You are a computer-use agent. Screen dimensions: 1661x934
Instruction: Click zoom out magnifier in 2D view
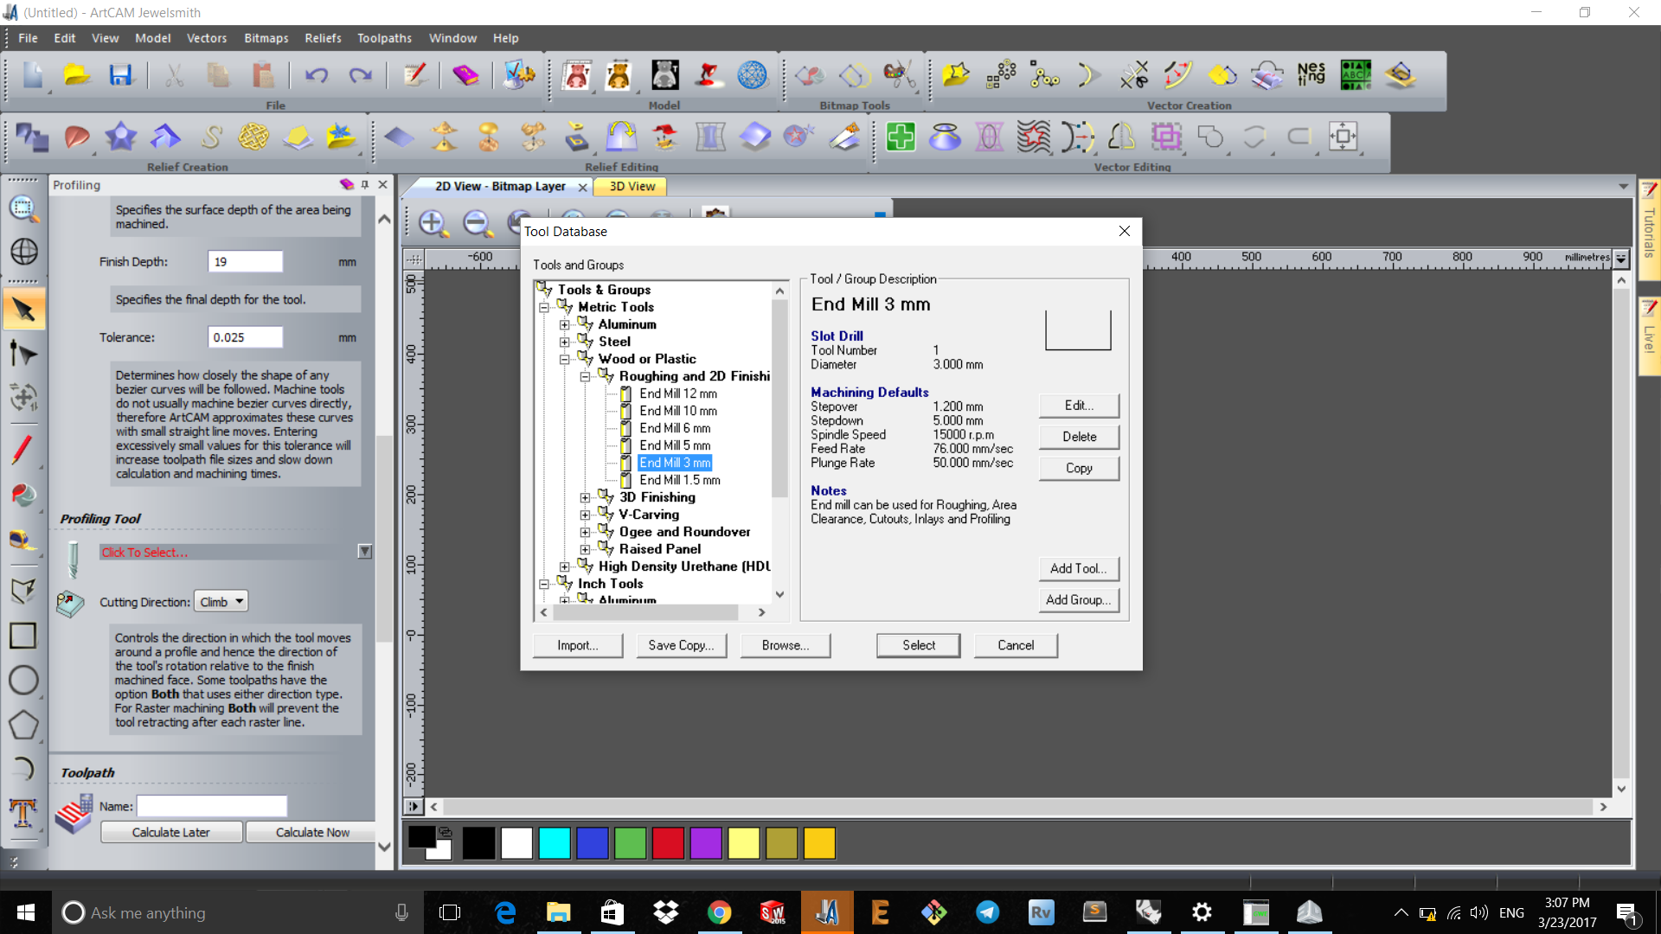(477, 223)
